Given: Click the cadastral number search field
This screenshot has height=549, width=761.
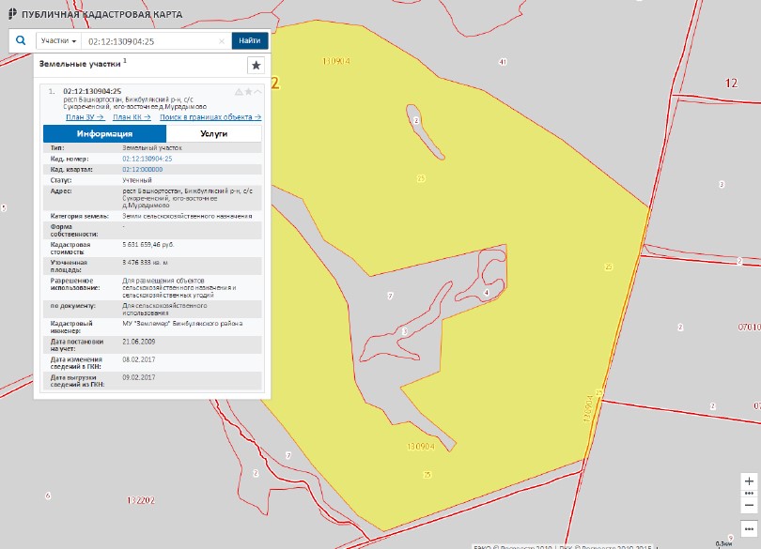Looking at the screenshot, I should click(x=148, y=41).
